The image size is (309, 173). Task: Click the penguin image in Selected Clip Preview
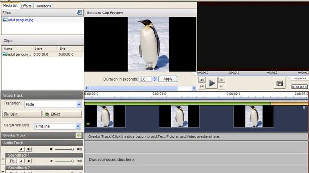149,44
